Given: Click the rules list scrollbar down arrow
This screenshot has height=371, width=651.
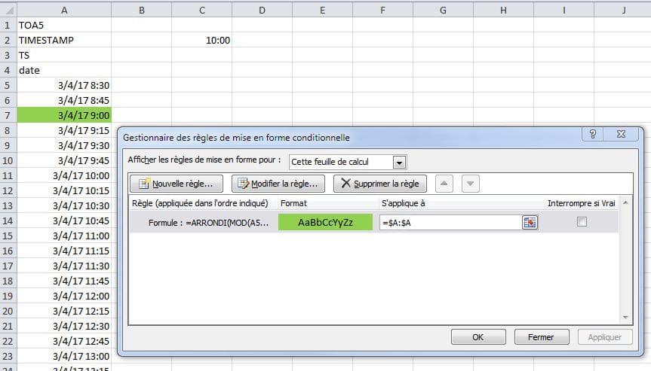Looking at the screenshot, I should (x=625, y=318).
